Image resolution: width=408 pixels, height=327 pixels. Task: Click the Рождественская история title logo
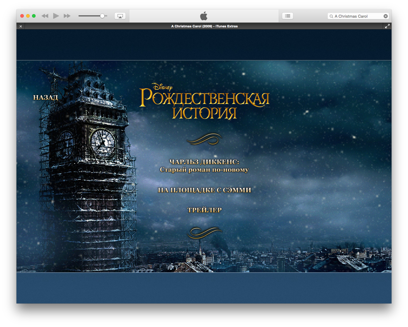point(204,102)
